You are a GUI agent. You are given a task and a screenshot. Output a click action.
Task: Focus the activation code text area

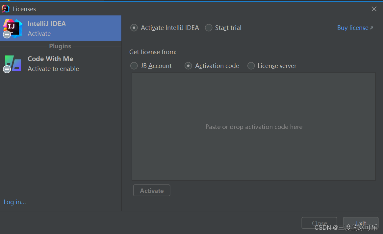click(254, 126)
